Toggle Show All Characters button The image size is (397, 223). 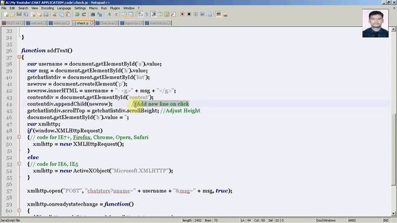pyautogui.click(x=146, y=15)
